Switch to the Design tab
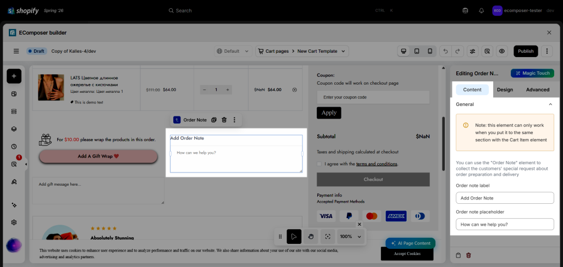The height and width of the screenshot is (267, 563). click(x=505, y=90)
